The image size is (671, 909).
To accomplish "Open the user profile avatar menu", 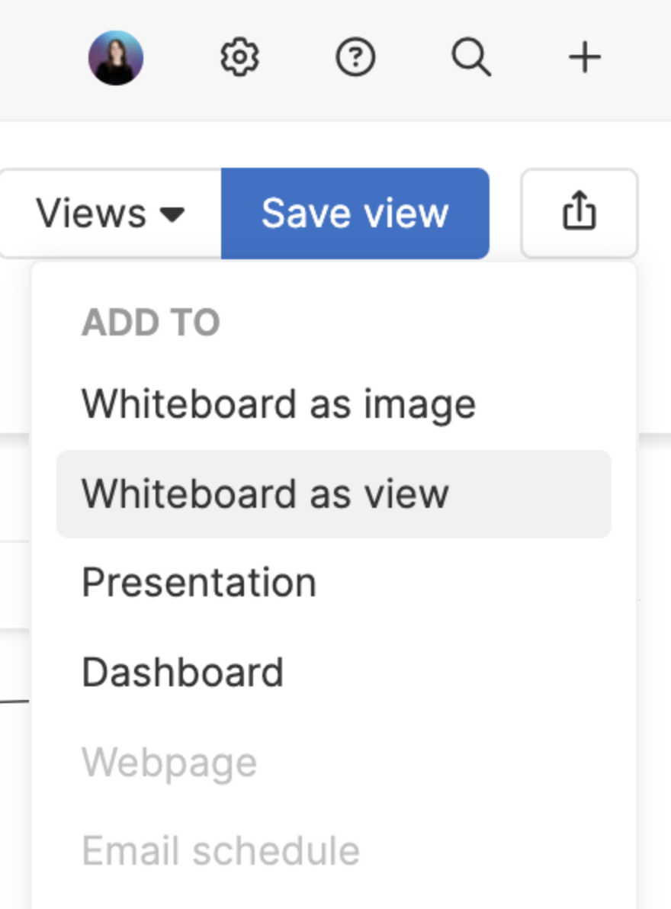I will 115,58.
